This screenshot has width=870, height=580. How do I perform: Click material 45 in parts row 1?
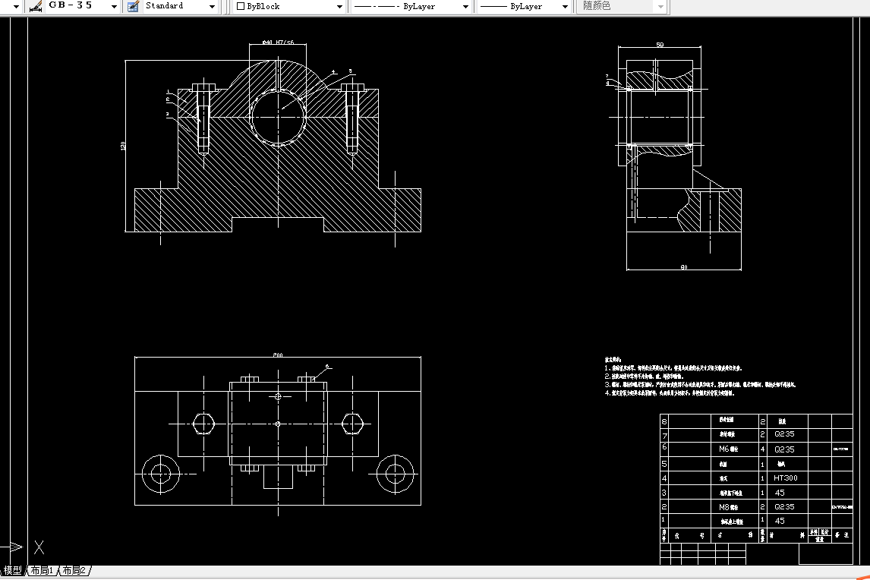click(x=780, y=521)
